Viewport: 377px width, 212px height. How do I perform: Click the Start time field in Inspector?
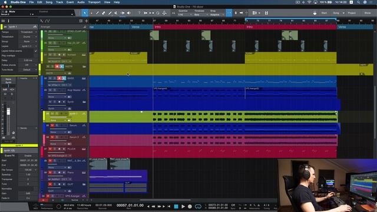coord(28,160)
